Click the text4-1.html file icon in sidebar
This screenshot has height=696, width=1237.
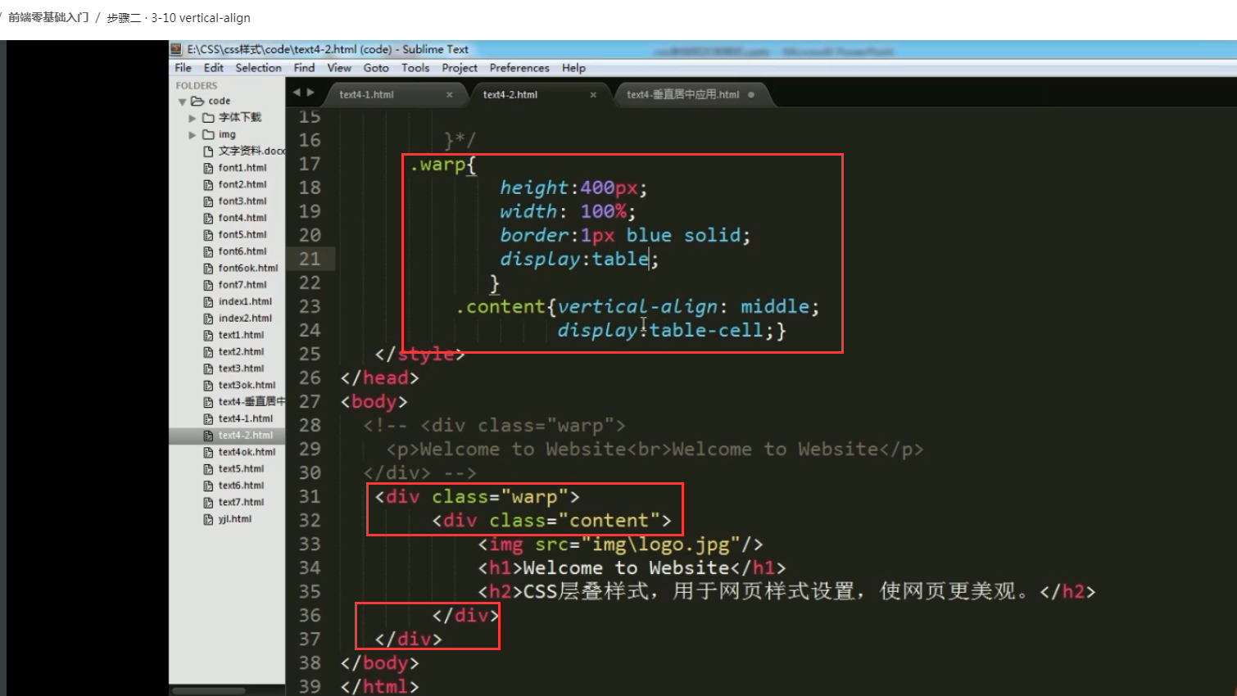pyautogui.click(x=208, y=418)
